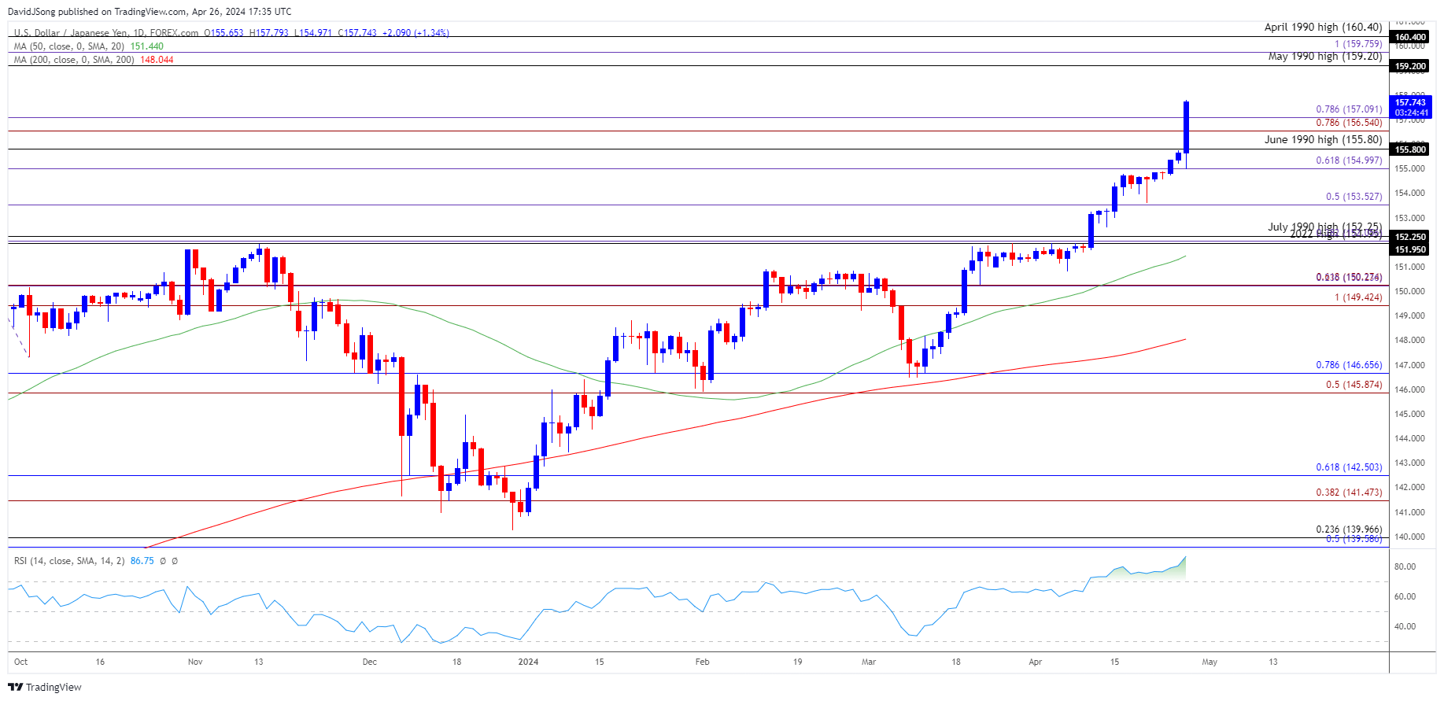Click the TradingView logo at bottom
1444x701 pixels.
(45, 687)
